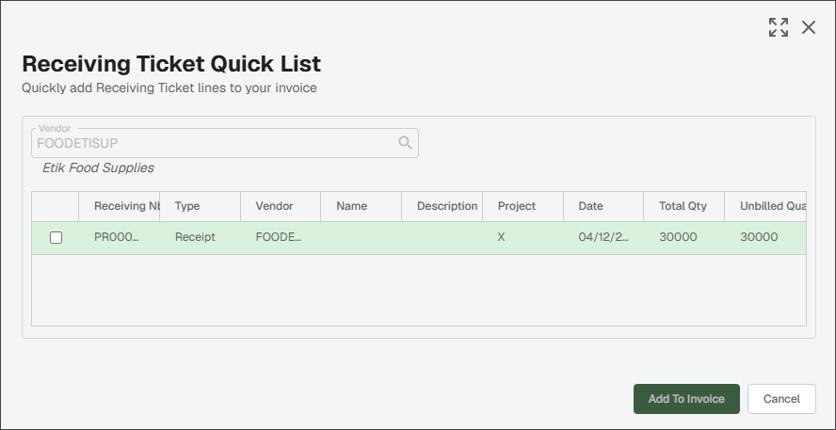Click the Project column header
Image resolution: width=836 pixels, height=430 pixels.
(523, 206)
